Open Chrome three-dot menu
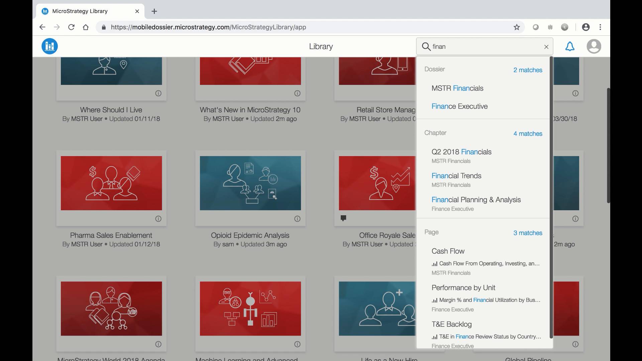 600,27
